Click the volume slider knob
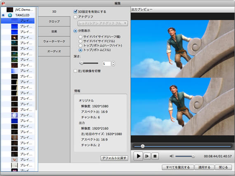This screenshot has width=235, height=176. tap(193, 156)
